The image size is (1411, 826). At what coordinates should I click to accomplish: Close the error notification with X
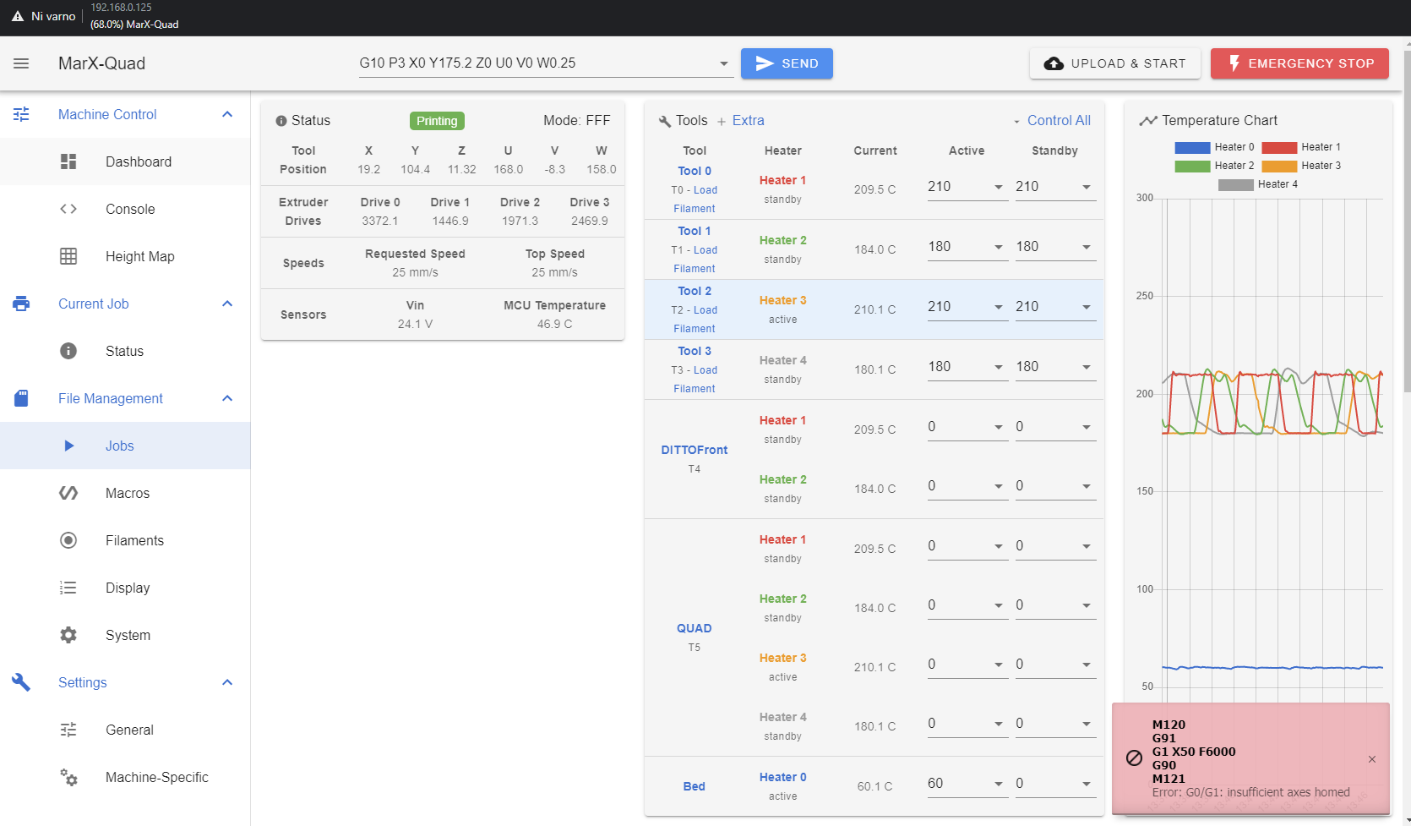click(x=1372, y=759)
